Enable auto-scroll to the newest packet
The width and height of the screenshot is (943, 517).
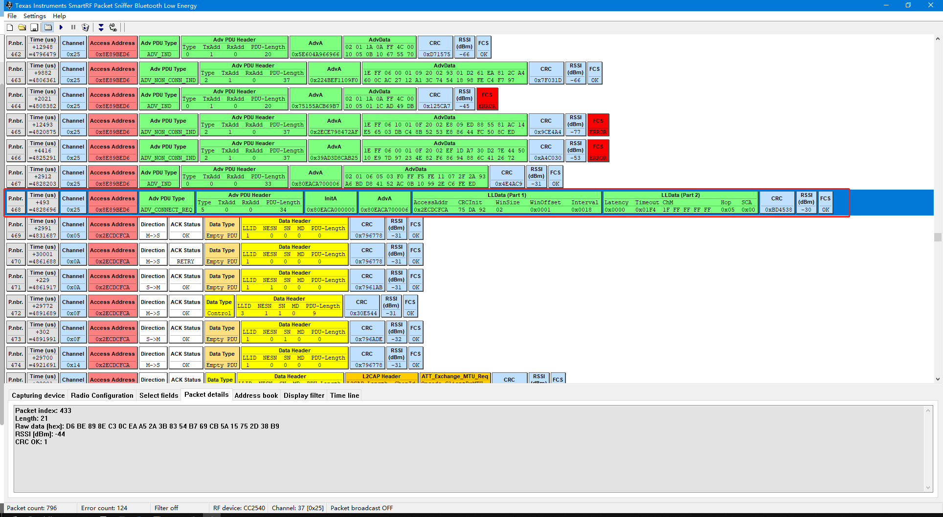coord(101,27)
